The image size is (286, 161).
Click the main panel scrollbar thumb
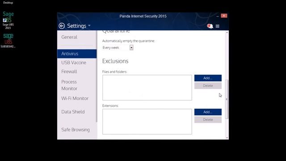click(227, 99)
